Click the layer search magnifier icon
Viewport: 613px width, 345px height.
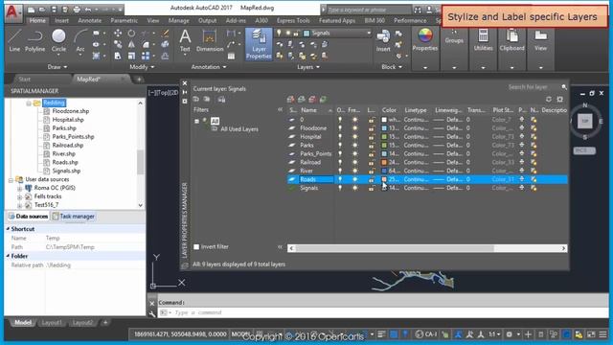564,87
